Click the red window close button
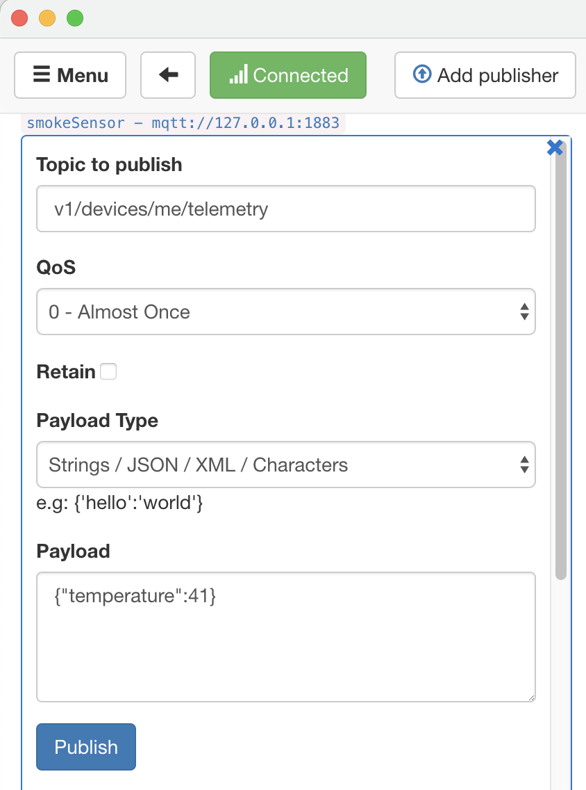586x790 pixels. pyautogui.click(x=19, y=19)
